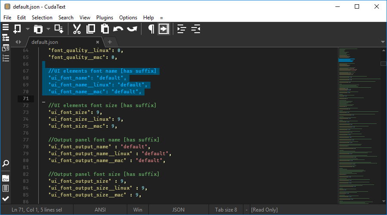Open the Code tree panel icon
Screen dimensions: 387x215
point(6,37)
